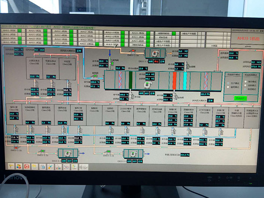The height and width of the screenshot is (198, 264).
Task: Click the speaker alarm-sound icon in the bottom toolbar
Action: pyautogui.click(x=84, y=167)
